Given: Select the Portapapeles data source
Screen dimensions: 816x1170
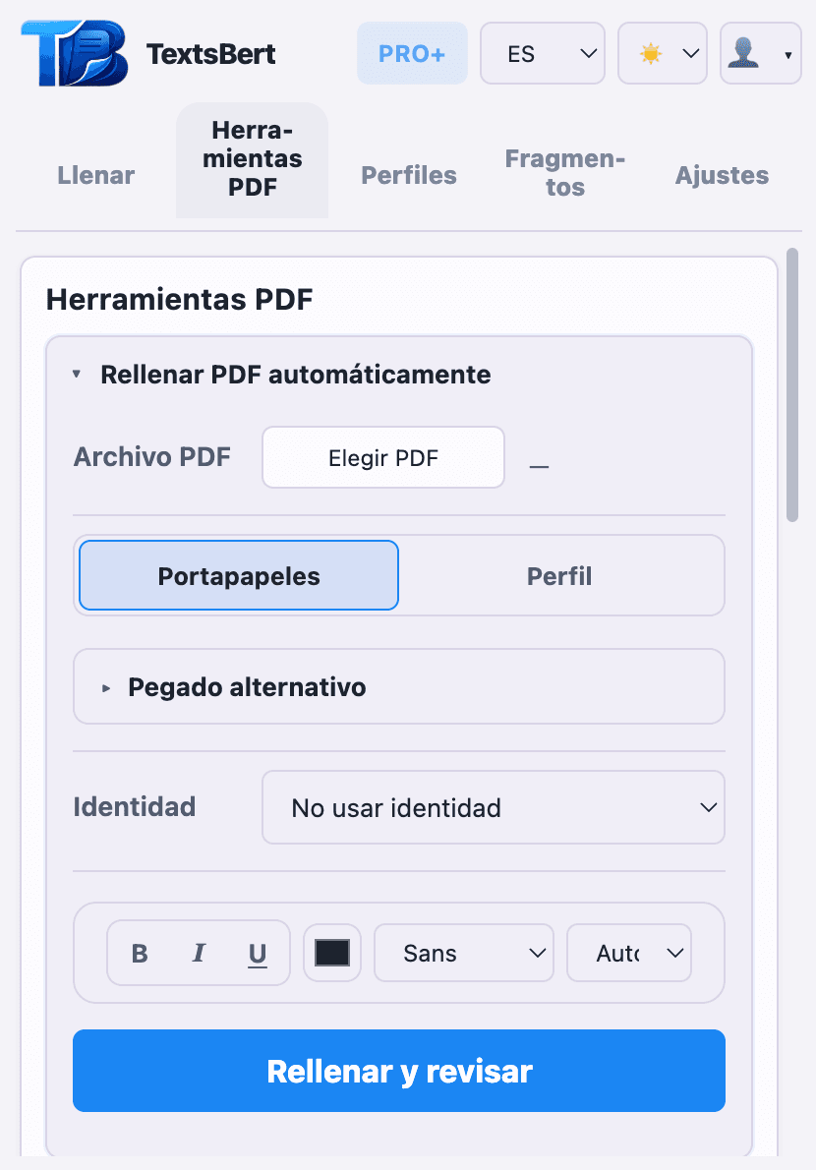Looking at the screenshot, I should click(x=238, y=575).
